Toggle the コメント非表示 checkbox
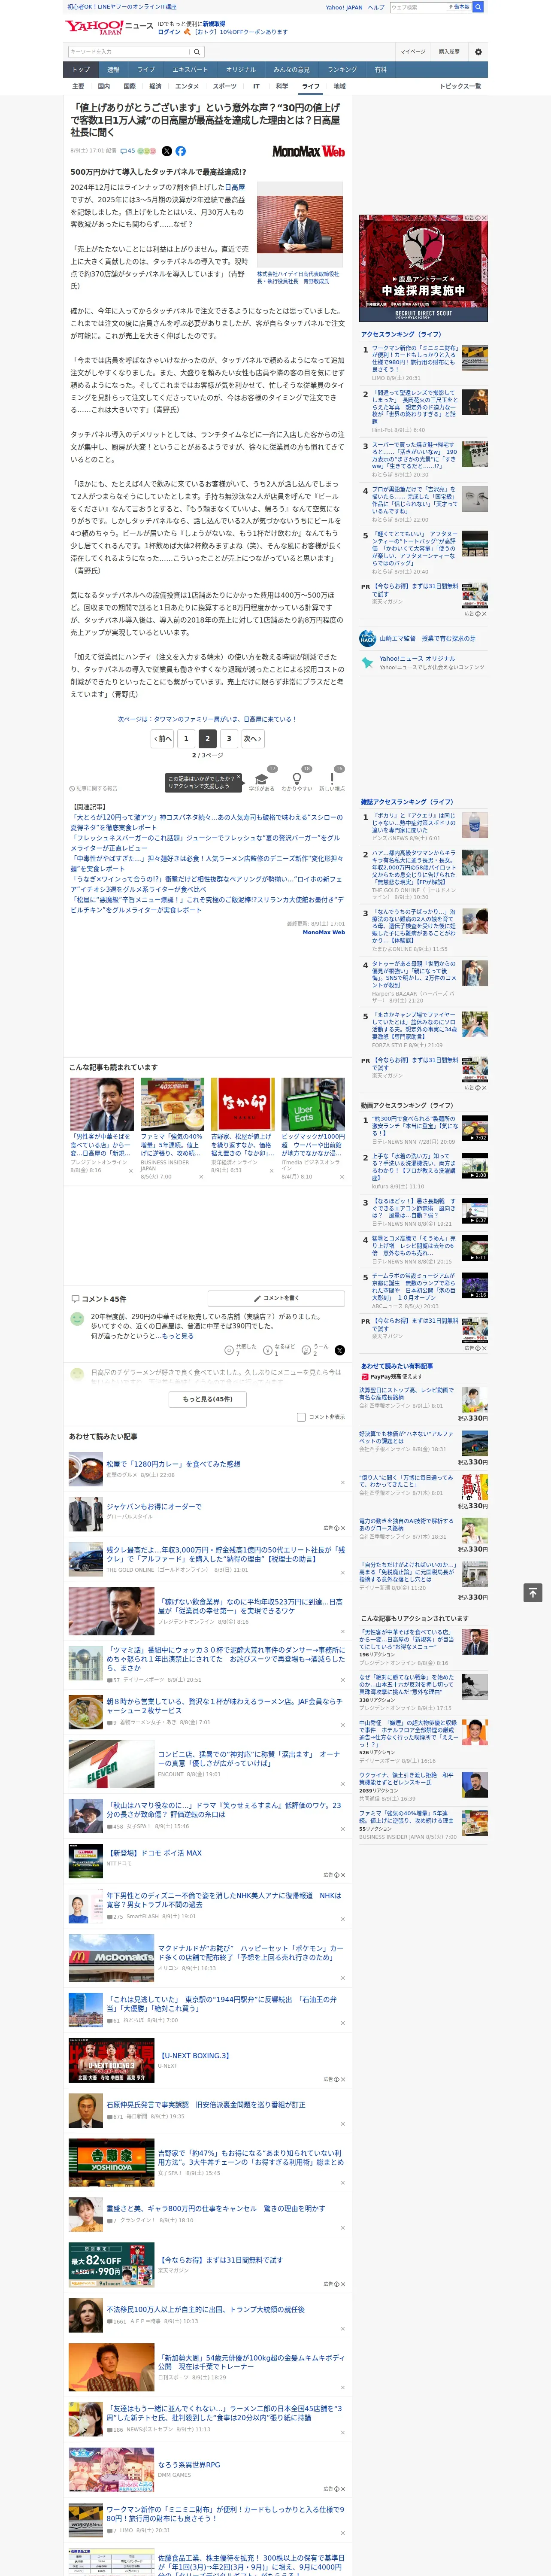551x2576 pixels. tap(301, 1417)
